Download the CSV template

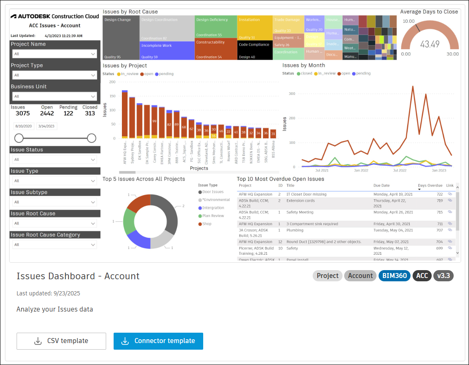coord(61,341)
